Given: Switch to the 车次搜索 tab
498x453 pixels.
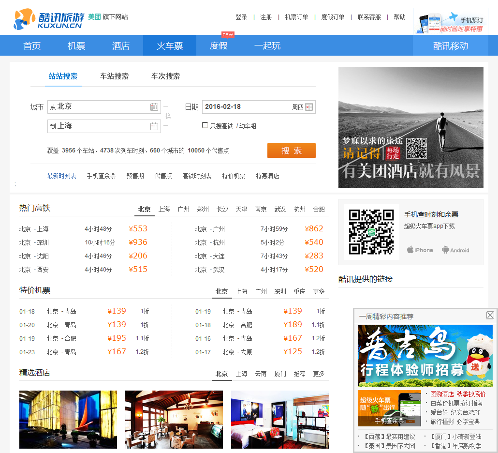Looking at the screenshot, I should [165, 76].
